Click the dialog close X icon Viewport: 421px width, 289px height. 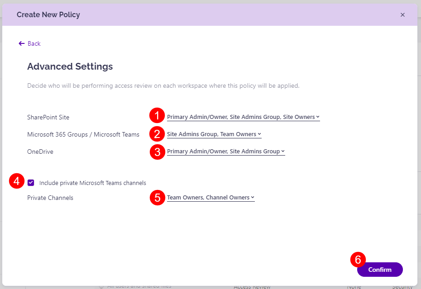pyautogui.click(x=402, y=14)
